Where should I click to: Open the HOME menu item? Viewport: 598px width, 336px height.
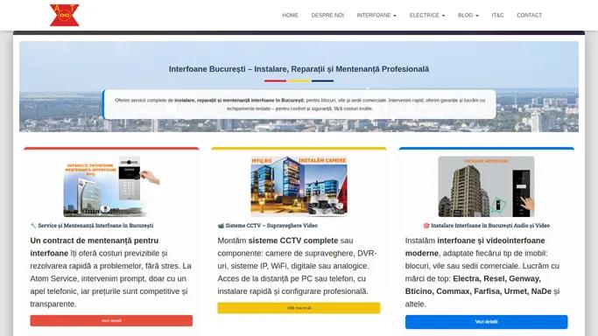(x=290, y=15)
